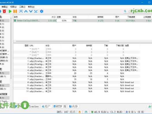Open the 工具(T) menu

[22, 7]
